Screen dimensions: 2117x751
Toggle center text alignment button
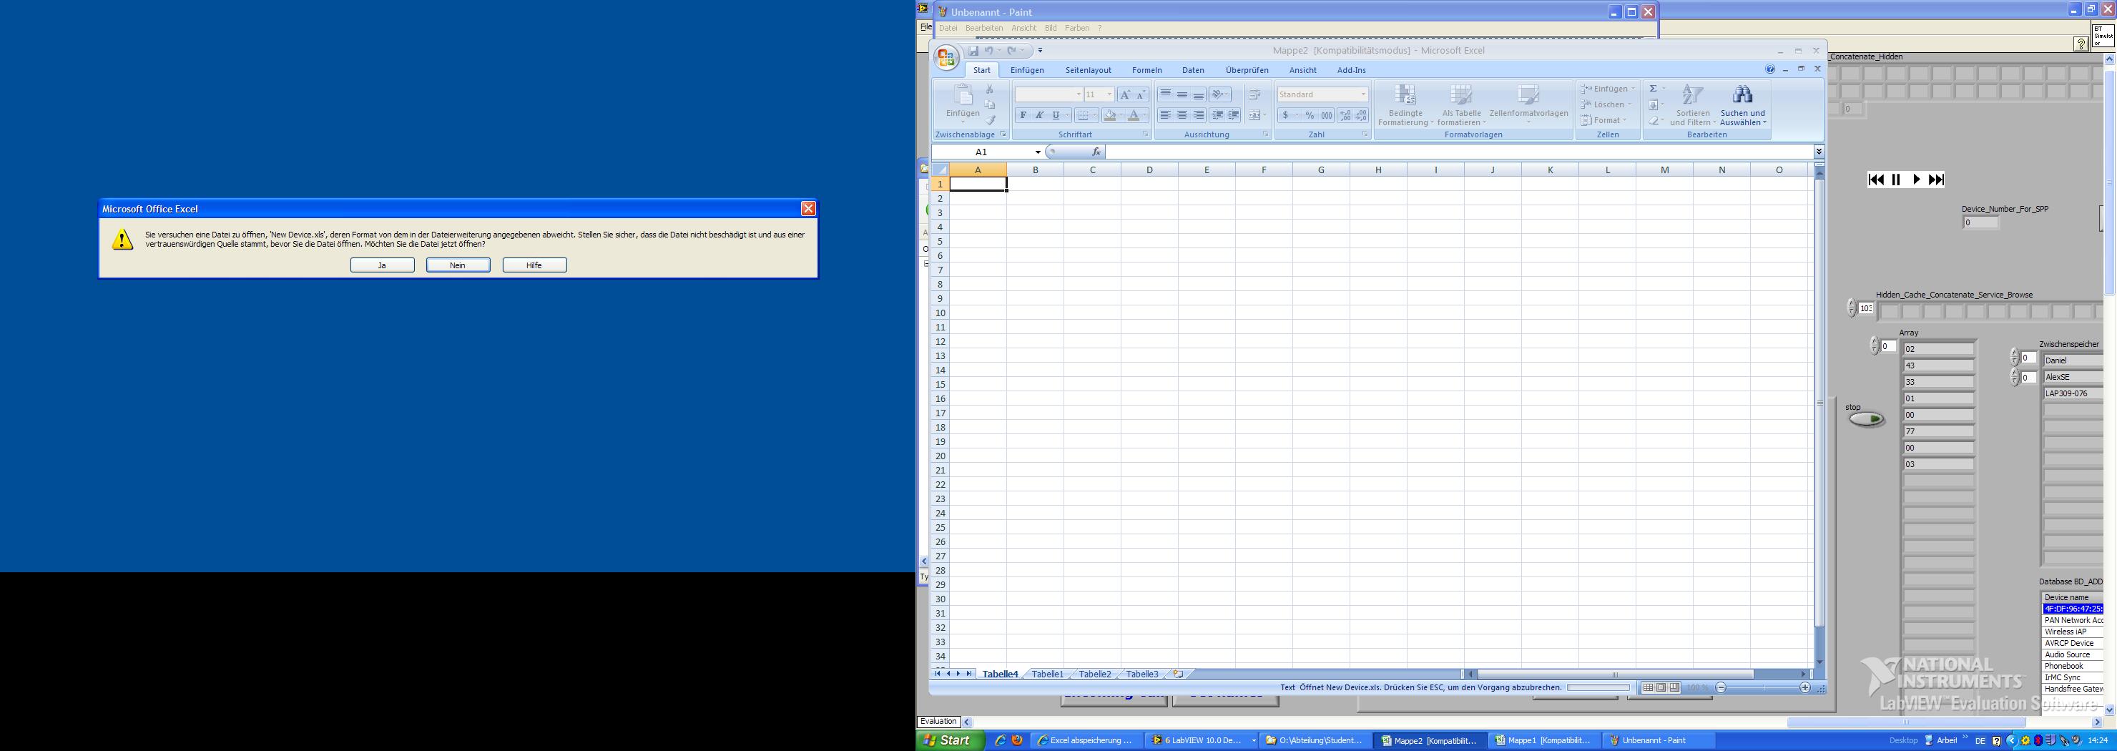pos(1182,116)
